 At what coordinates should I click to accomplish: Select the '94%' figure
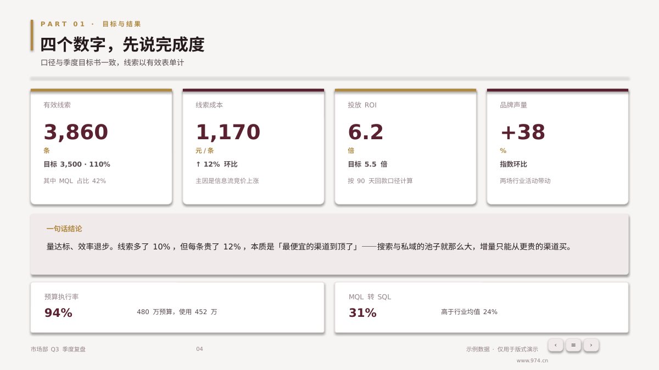tap(58, 312)
